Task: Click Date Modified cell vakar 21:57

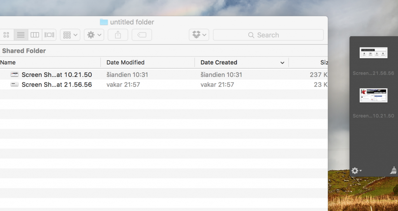Action: coord(123,85)
